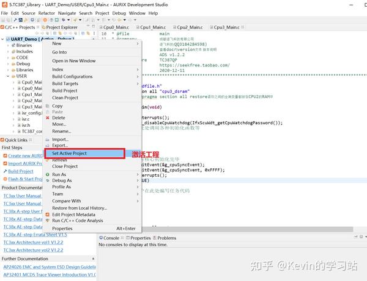Screen dimensions: 367x281
Task: Click the teal screen icon in main toolbar
Action: click(x=57, y=20)
